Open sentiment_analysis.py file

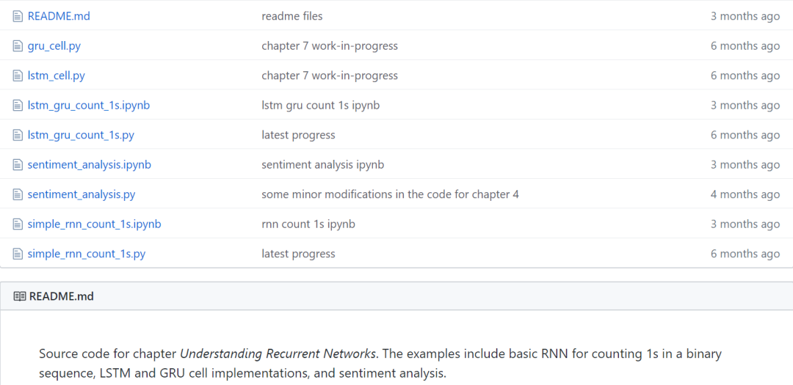(x=82, y=194)
